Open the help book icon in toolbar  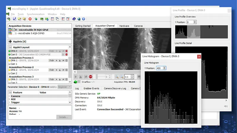[74, 19]
